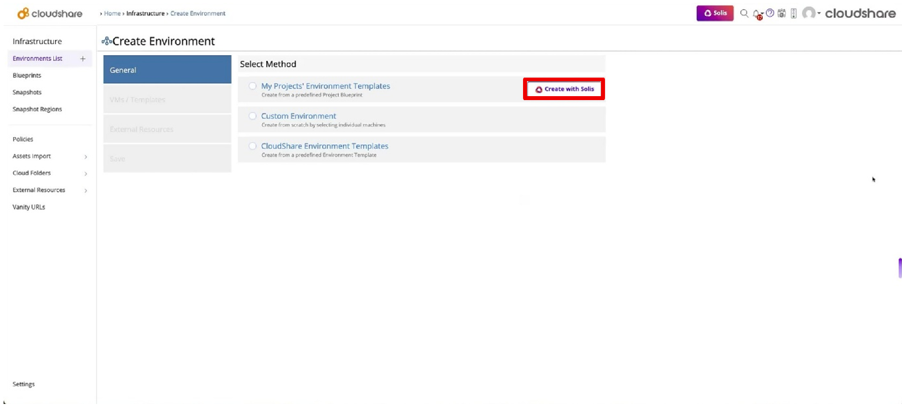Expand the Assets Import chevron
Viewport: 902px width, 411px height.
[x=86, y=157]
